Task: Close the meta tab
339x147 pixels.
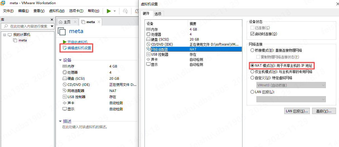Action: pos(98,22)
